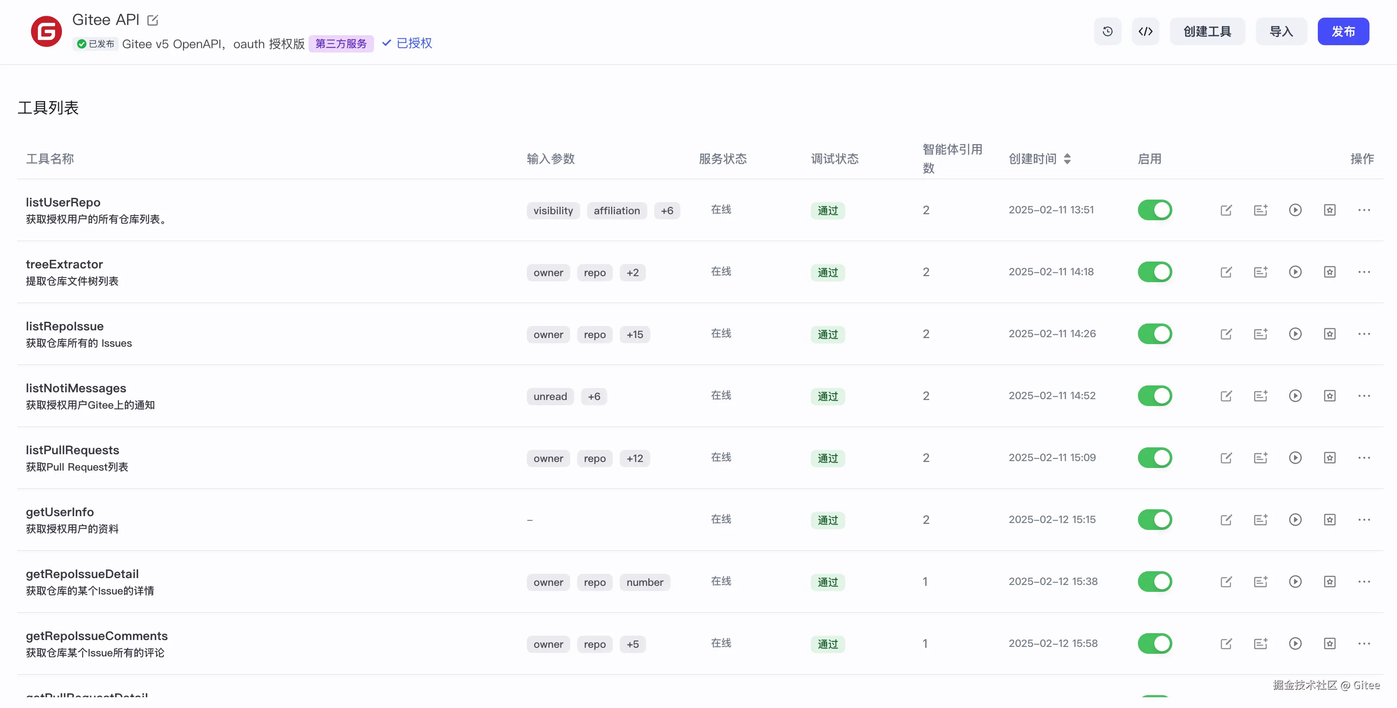This screenshot has width=1397, height=708.
Task: Click edit pencil icon next to Gitee API title
Action: [153, 21]
